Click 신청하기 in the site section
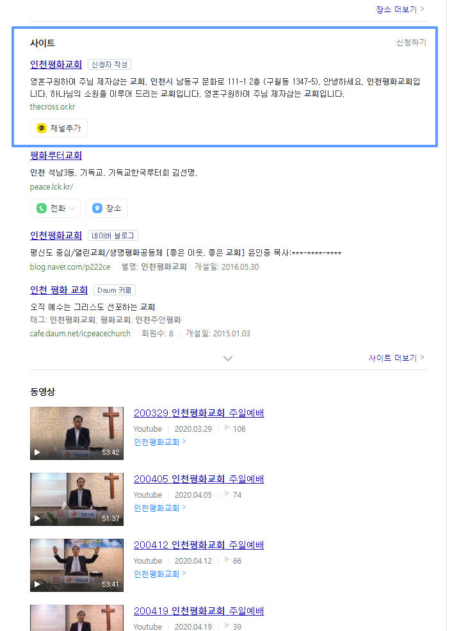The height and width of the screenshot is (631, 461). click(x=411, y=42)
